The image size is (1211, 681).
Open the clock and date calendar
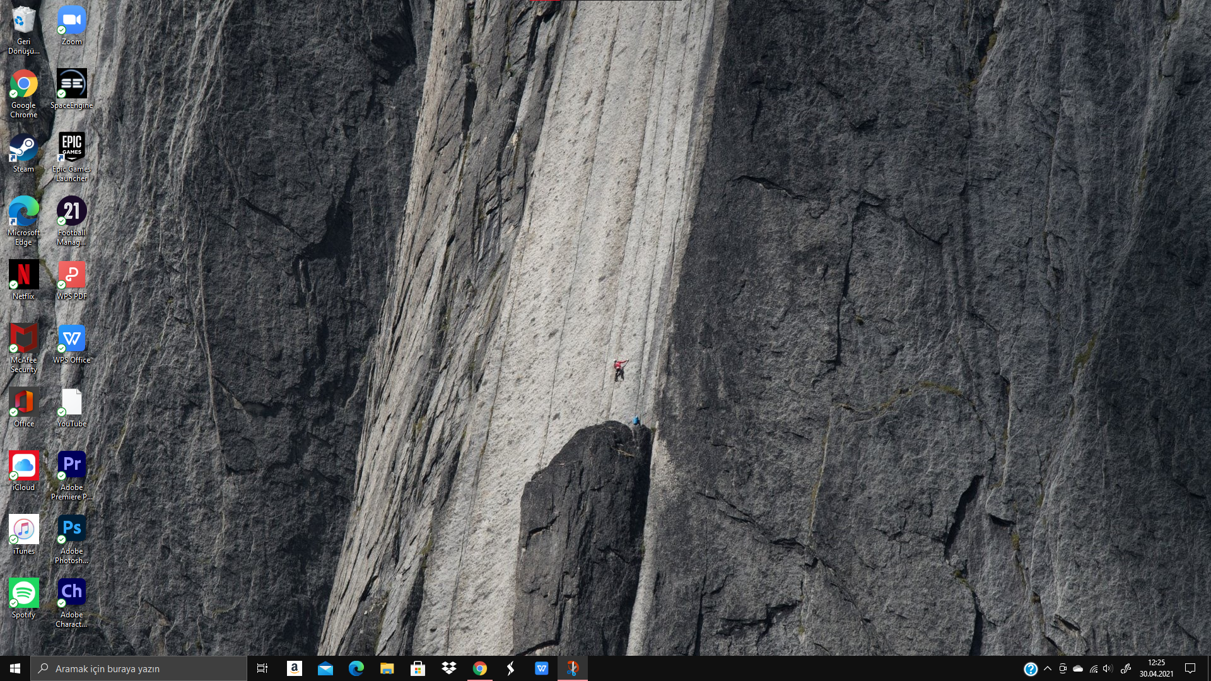click(x=1156, y=668)
